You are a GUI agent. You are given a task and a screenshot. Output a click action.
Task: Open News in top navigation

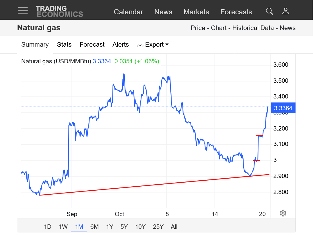(x=163, y=12)
